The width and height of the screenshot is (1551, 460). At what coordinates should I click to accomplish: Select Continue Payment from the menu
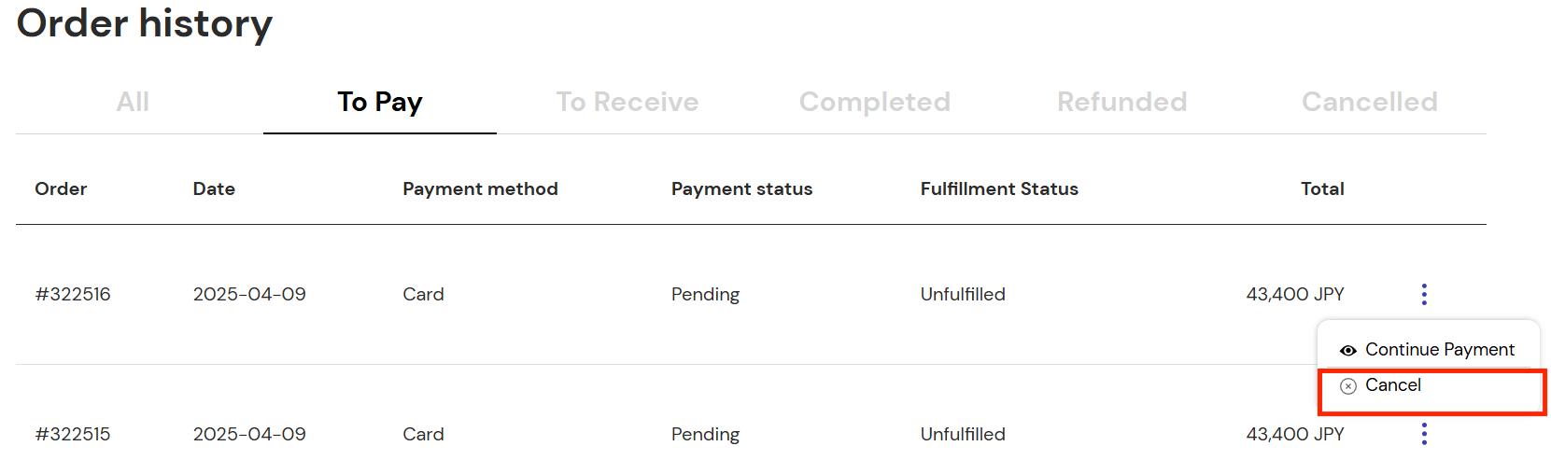click(1429, 350)
